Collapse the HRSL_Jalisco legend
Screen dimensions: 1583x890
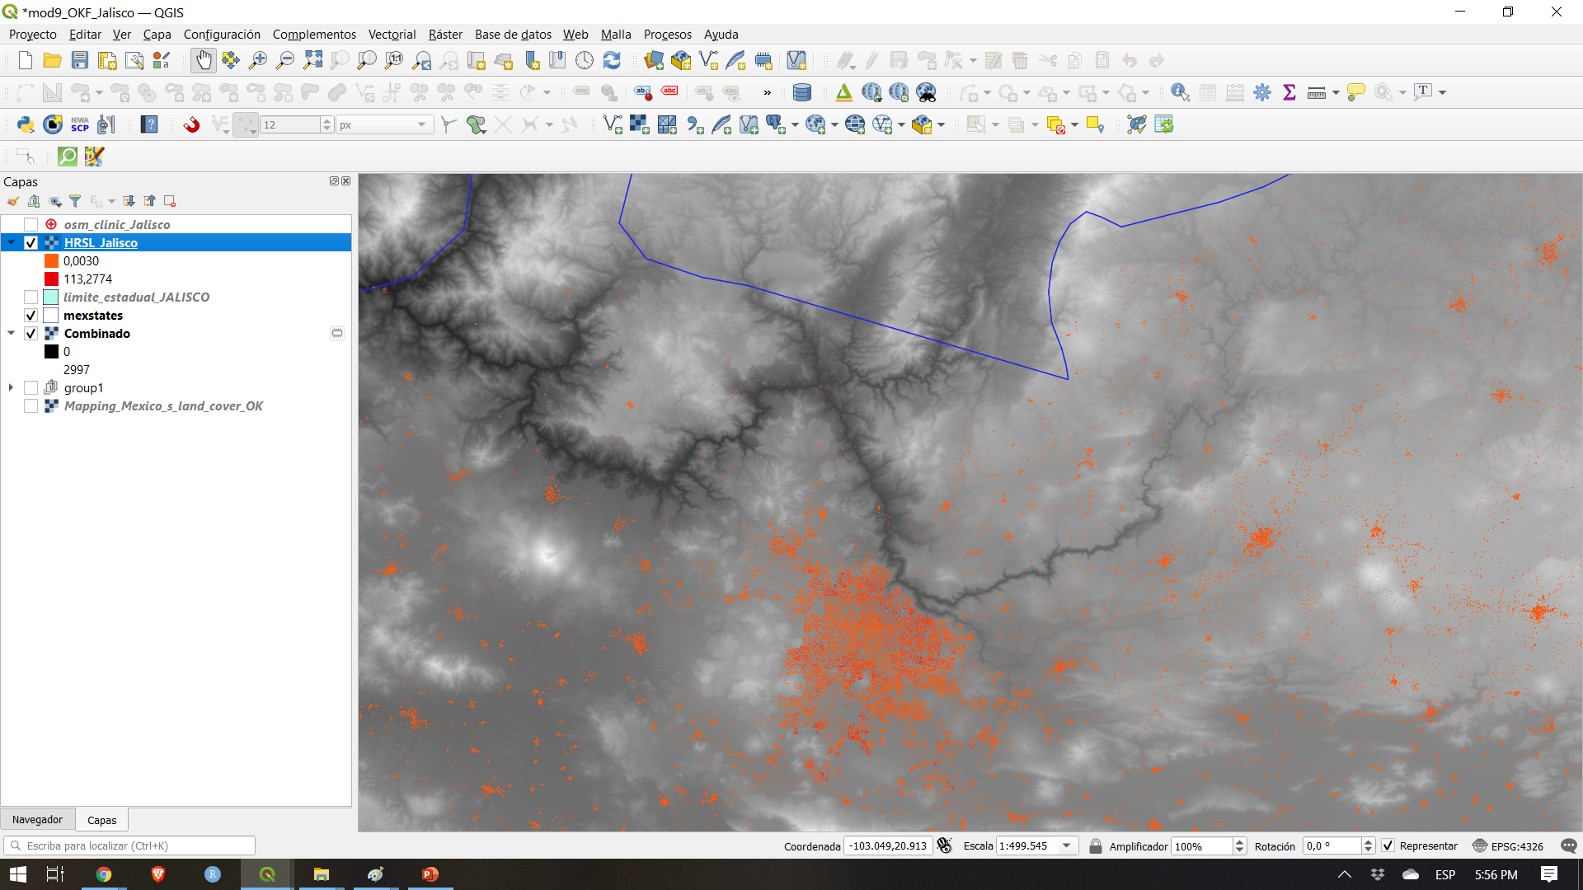coord(11,242)
